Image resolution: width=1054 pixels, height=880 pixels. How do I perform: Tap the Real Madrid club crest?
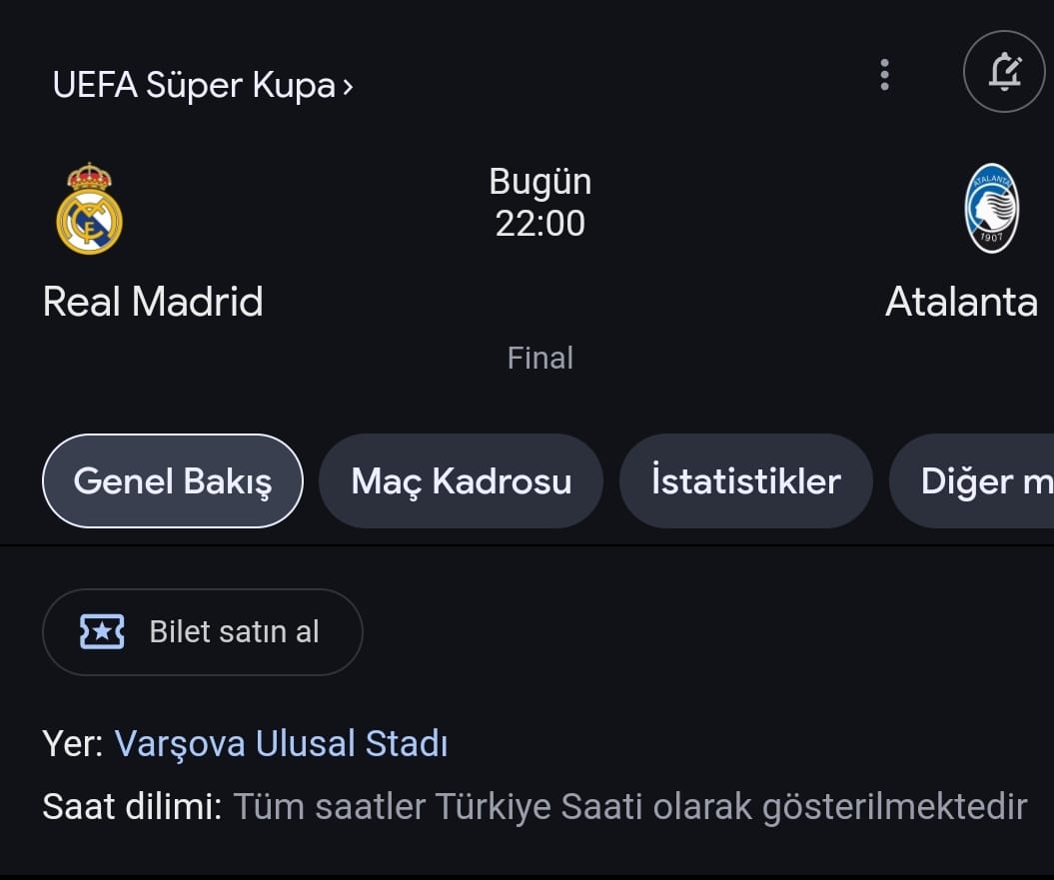pos(89,209)
